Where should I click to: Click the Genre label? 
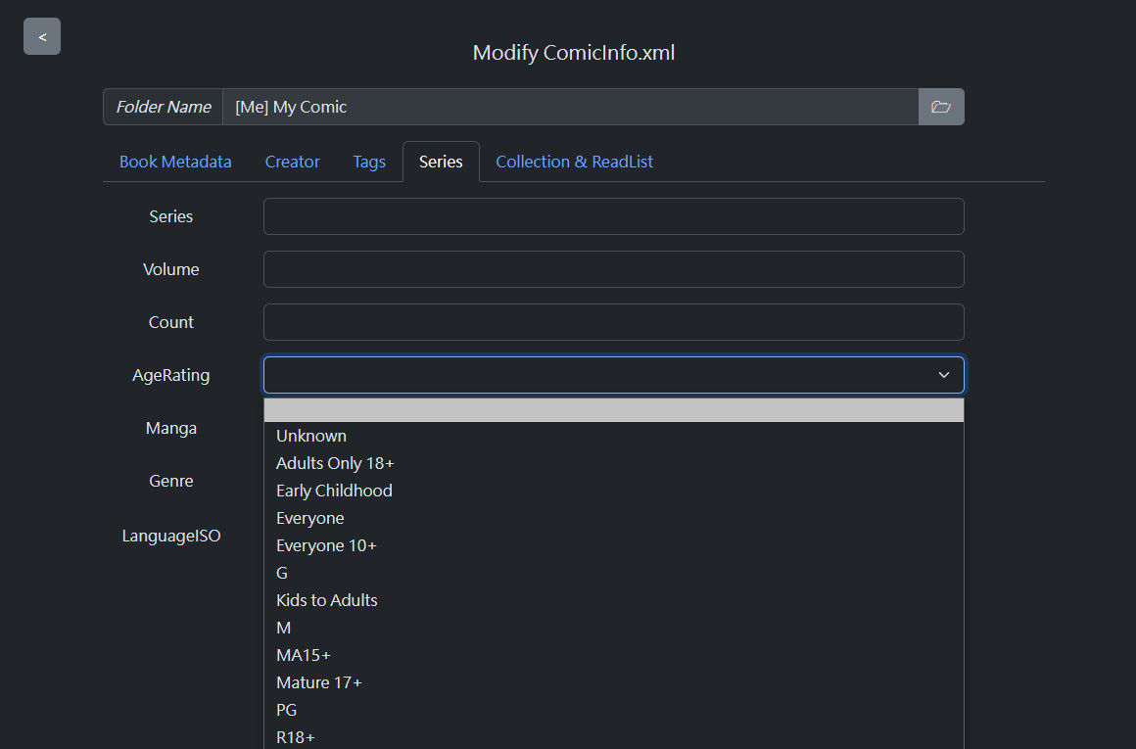pyautogui.click(x=171, y=481)
